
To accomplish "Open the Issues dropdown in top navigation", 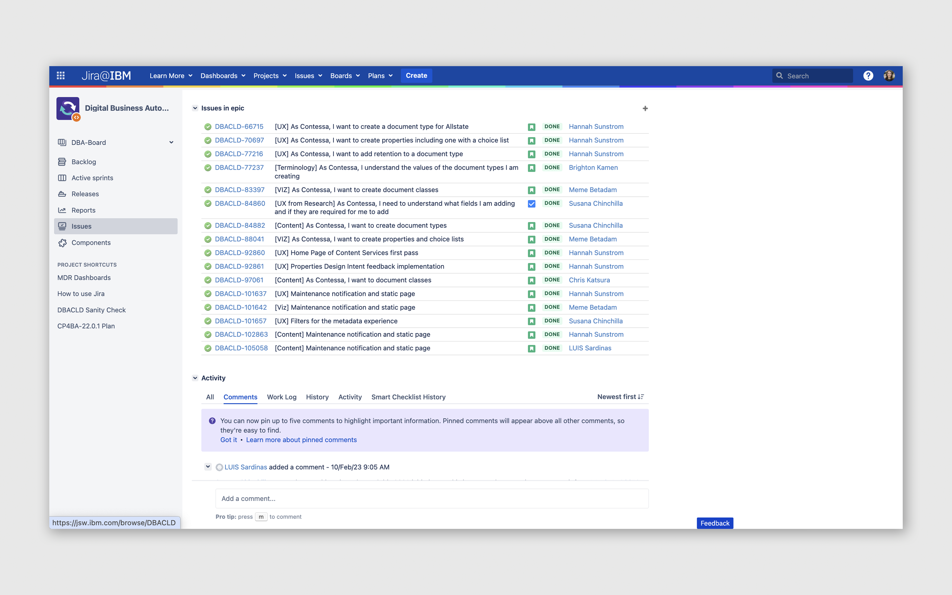I will coord(308,76).
